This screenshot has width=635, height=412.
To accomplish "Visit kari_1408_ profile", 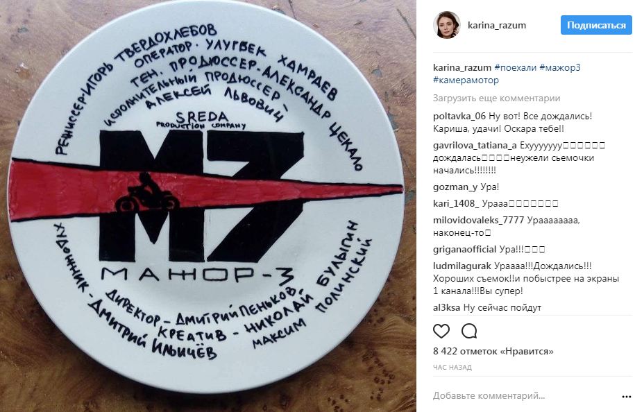I will pos(455,203).
